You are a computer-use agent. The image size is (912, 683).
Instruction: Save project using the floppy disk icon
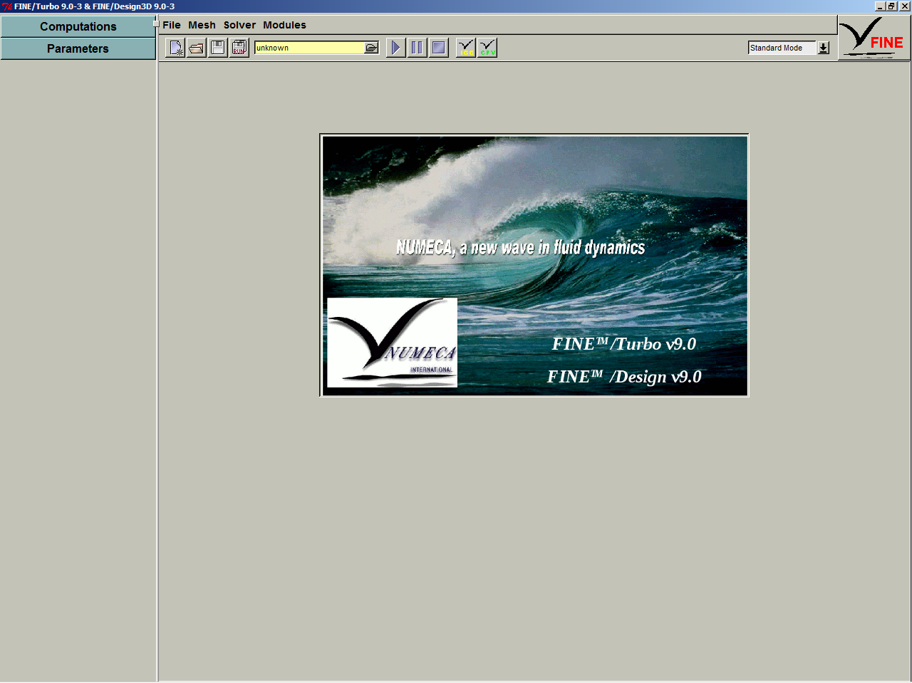[218, 48]
